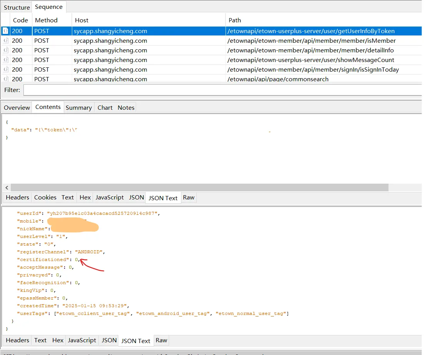
Task: Click the JSON icon of the commonsearch row
Action: [x=5, y=79]
